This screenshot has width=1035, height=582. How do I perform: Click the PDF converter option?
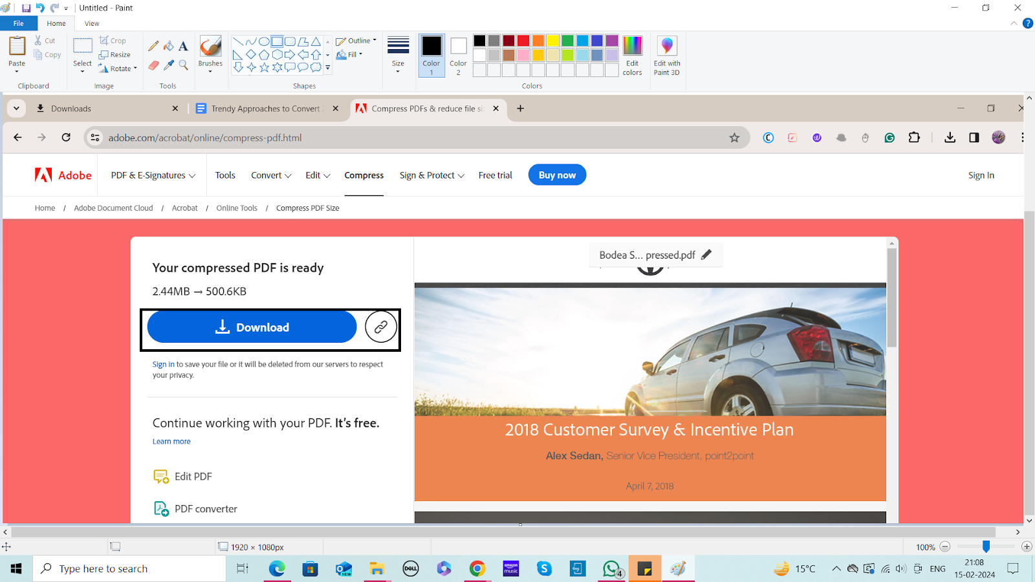[195, 509]
